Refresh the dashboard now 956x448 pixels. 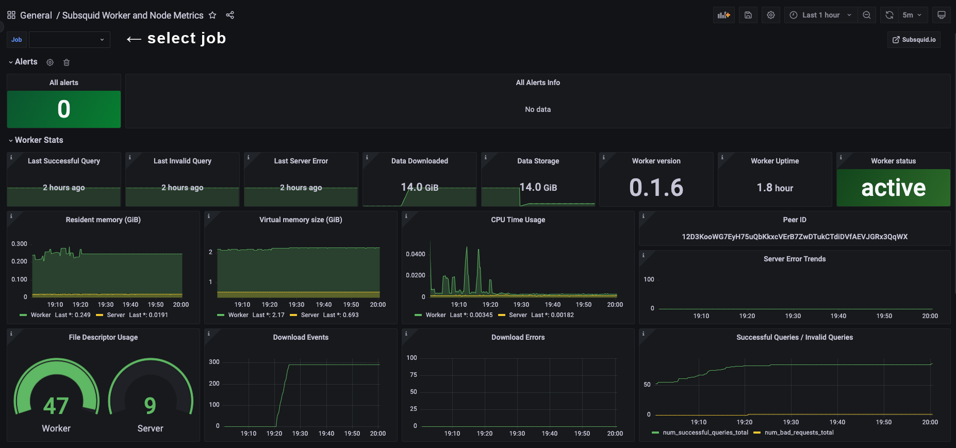click(x=889, y=15)
